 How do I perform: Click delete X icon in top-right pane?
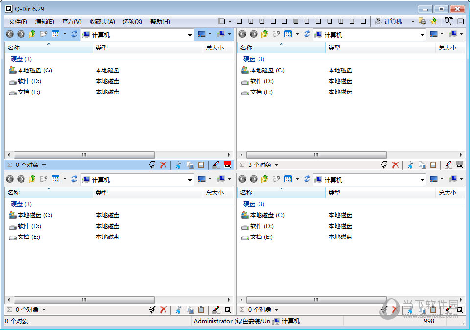396,165
